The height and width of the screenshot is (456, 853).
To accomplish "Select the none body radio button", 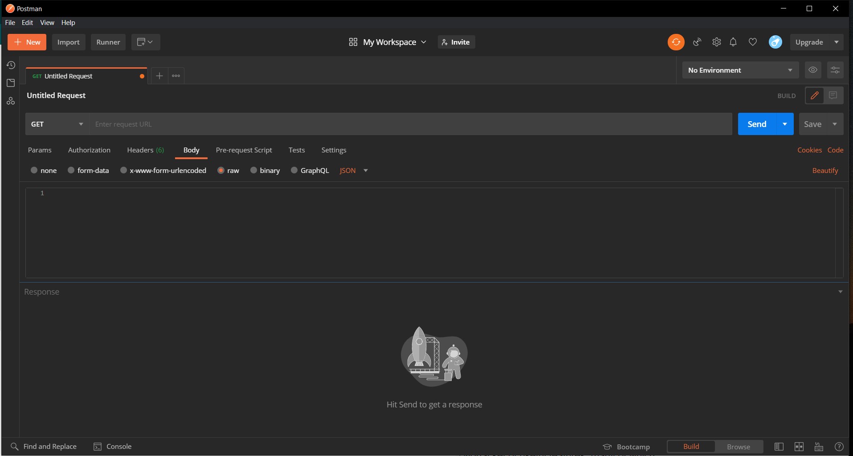I will click(34, 170).
